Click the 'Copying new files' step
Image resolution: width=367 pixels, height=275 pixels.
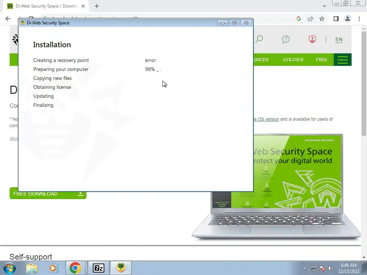(x=52, y=78)
